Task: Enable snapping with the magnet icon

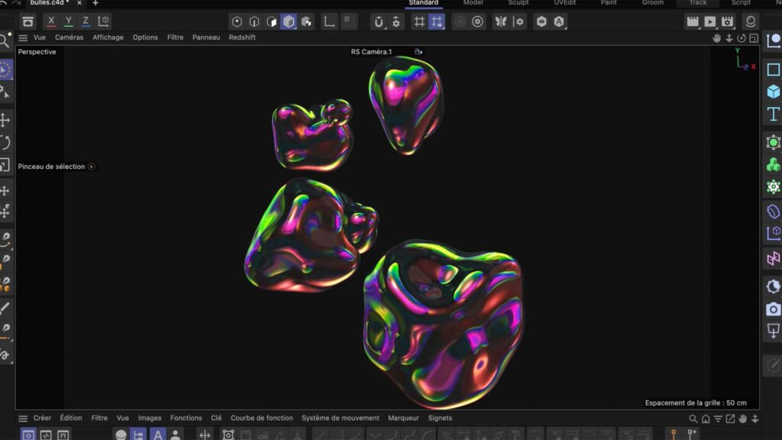Action: (378, 21)
